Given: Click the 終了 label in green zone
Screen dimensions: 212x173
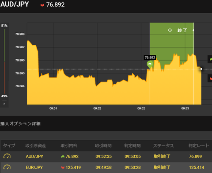Looking at the screenshot, I should (x=182, y=30).
